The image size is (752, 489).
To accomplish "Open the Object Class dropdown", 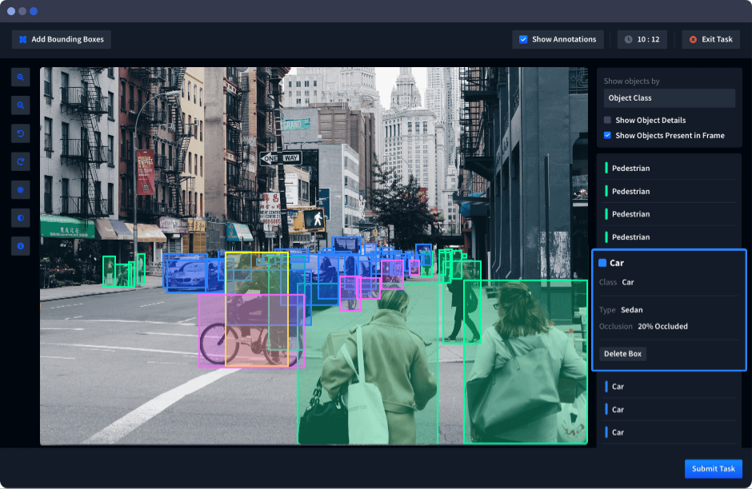I will click(669, 98).
